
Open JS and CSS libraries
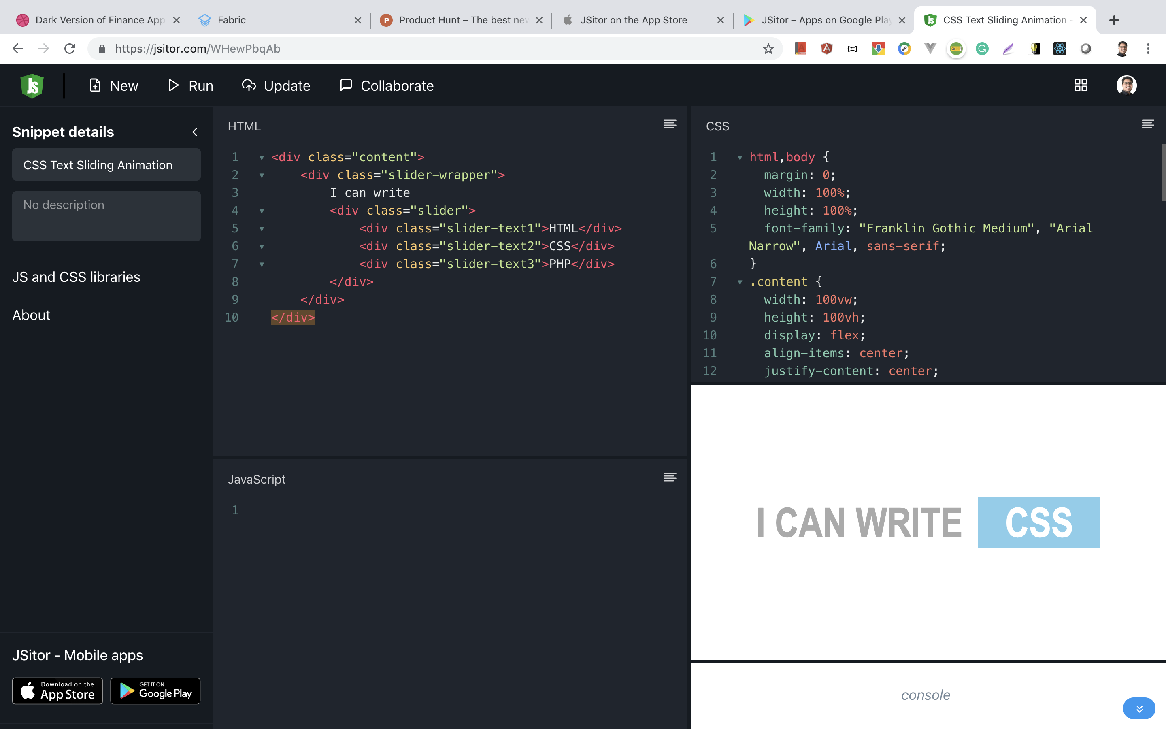(76, 277)
